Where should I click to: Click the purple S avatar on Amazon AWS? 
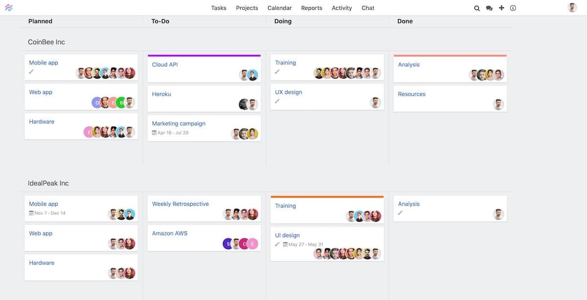228,244
